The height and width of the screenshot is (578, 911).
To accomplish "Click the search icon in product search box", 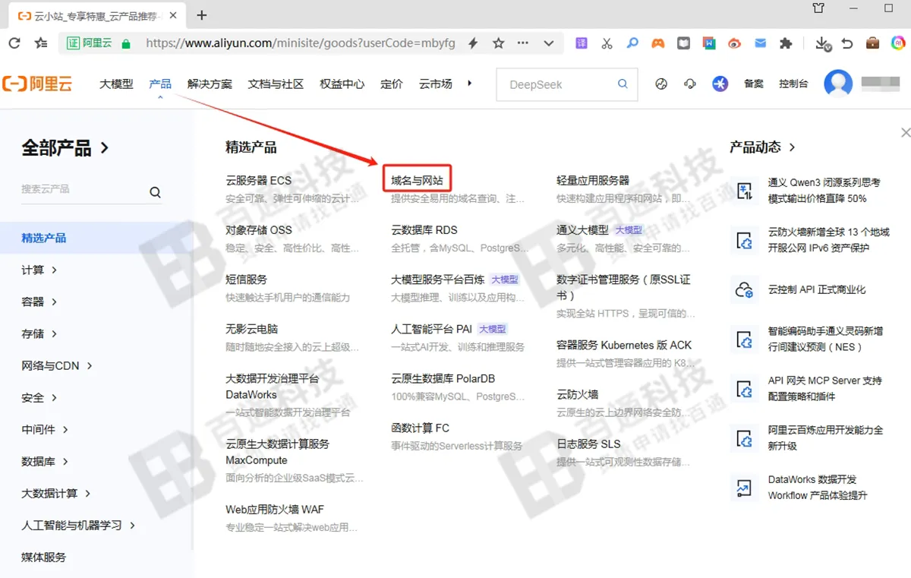I will (155, 192).
